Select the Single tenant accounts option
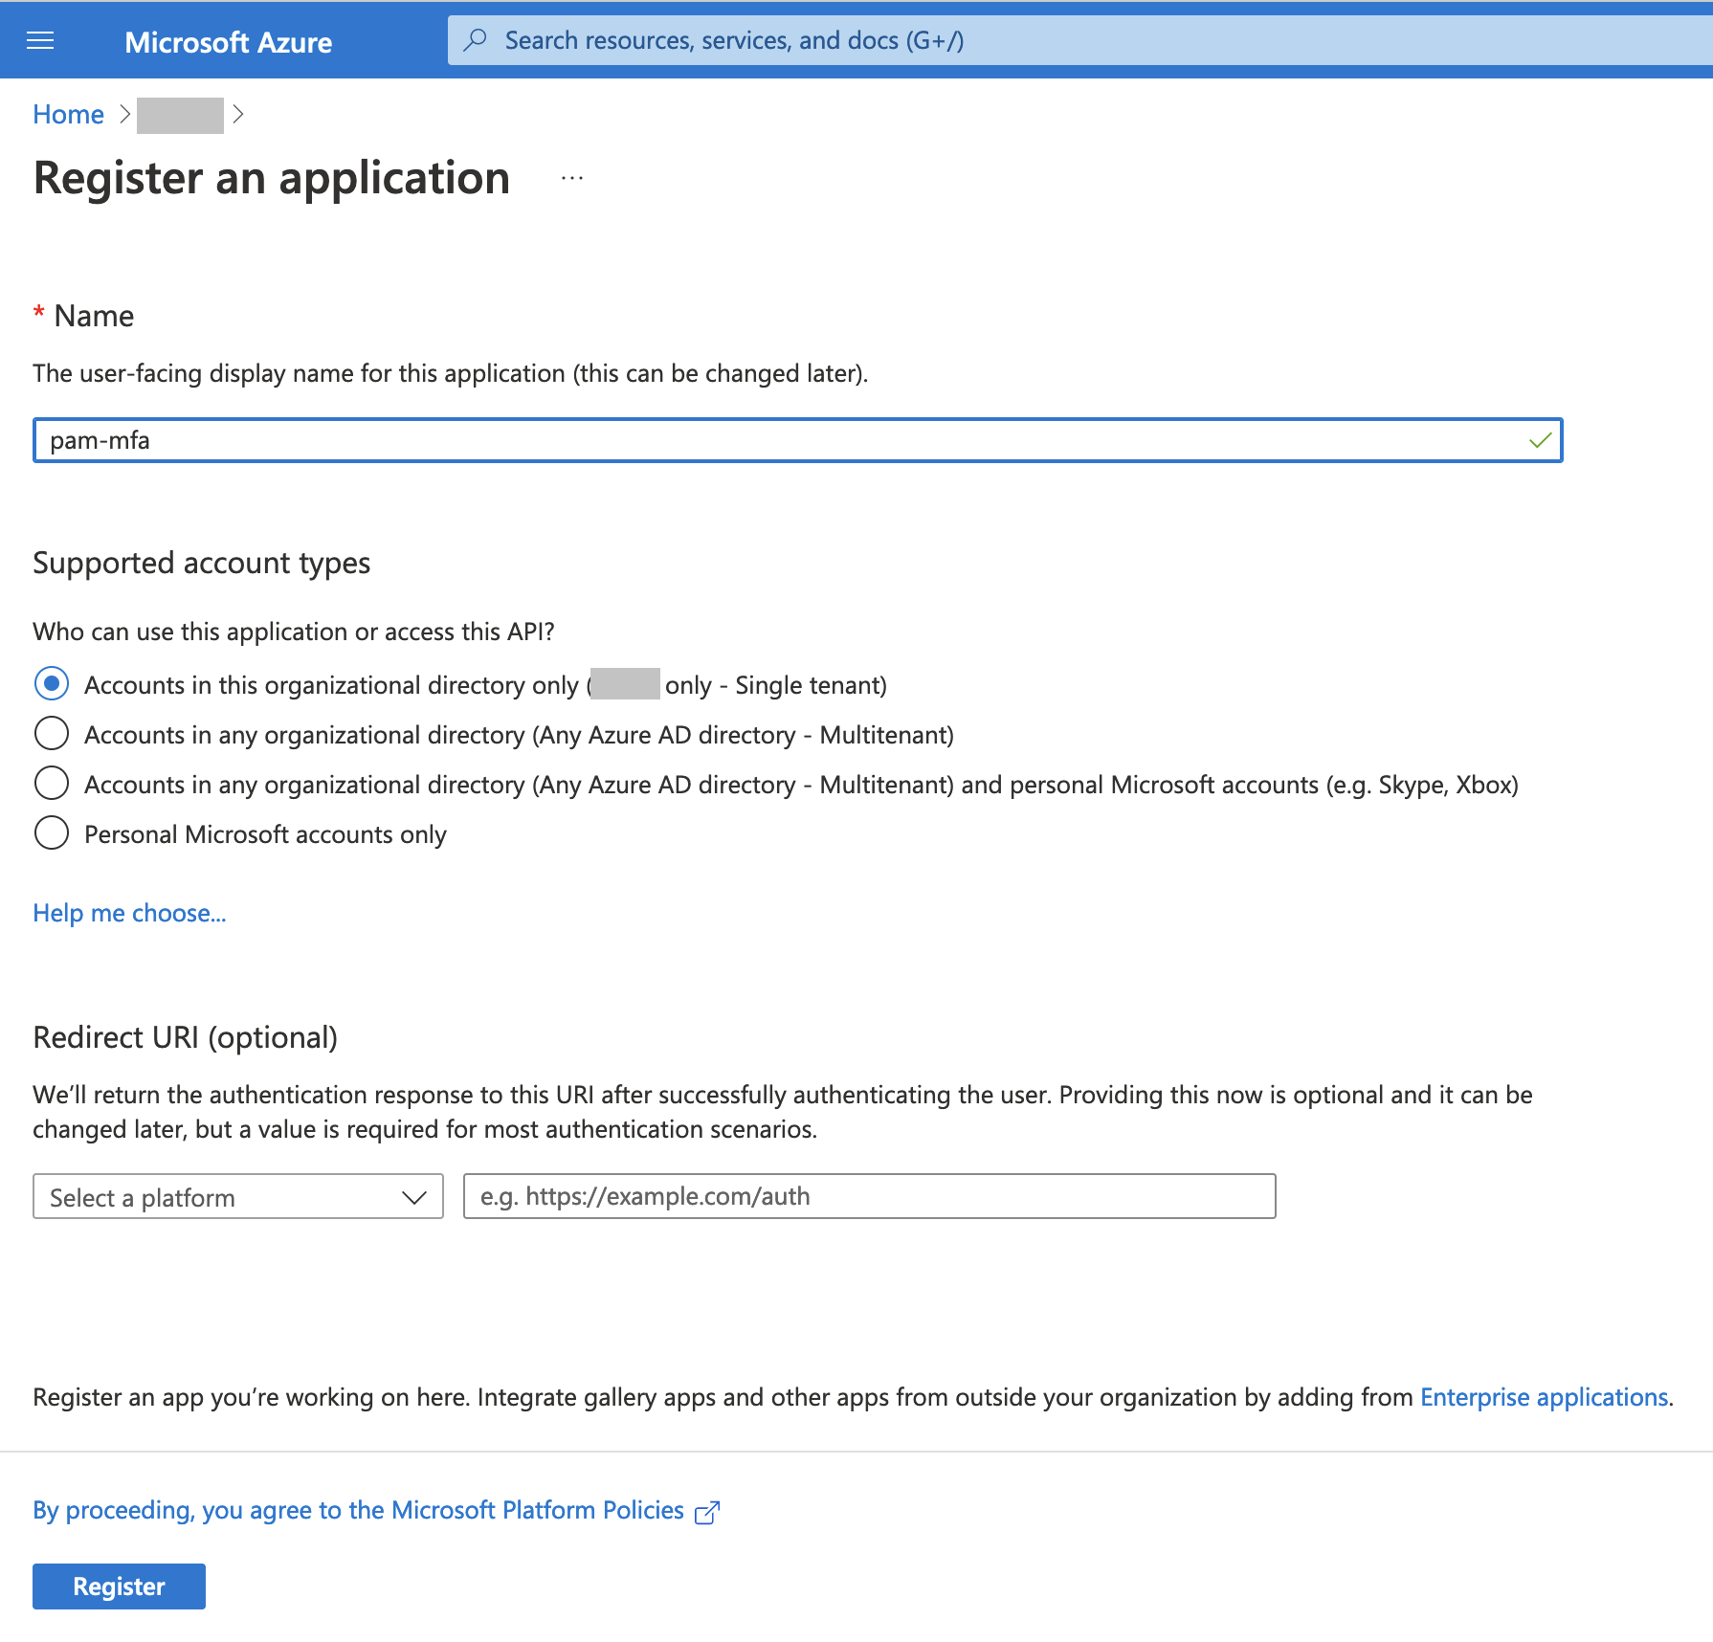The width and height of the screenshot is (1713, 1642). click(x=52, y=684)
